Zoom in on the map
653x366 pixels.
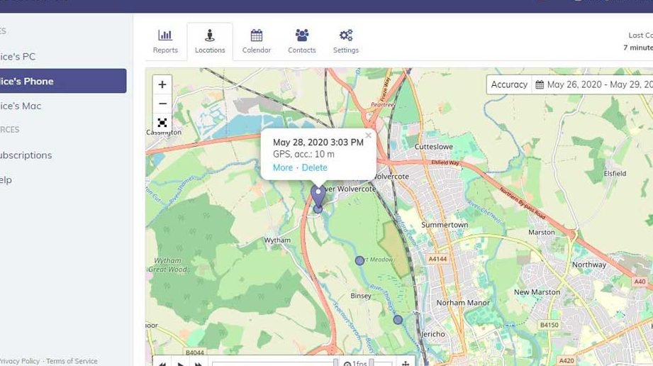point(162,84)
